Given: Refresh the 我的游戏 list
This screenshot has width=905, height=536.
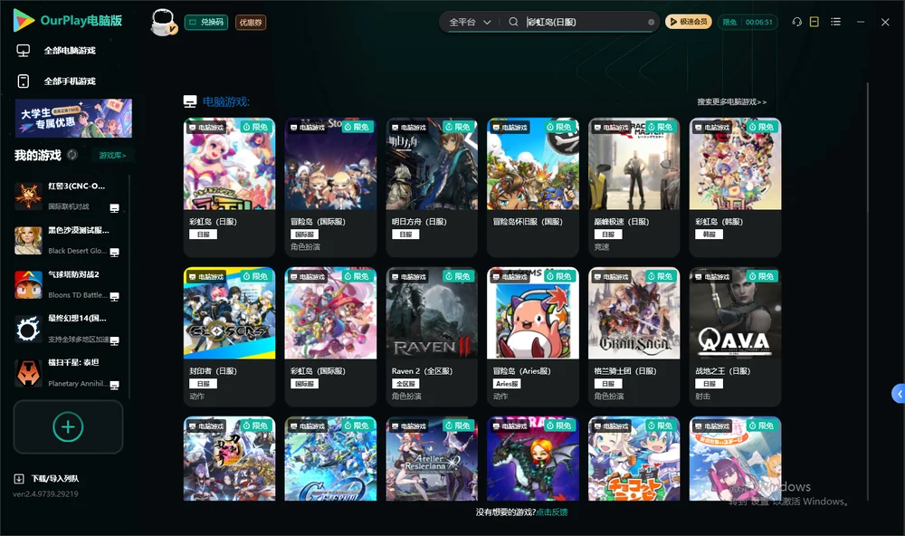Looking at the screenshot, I should click(72, 155).
